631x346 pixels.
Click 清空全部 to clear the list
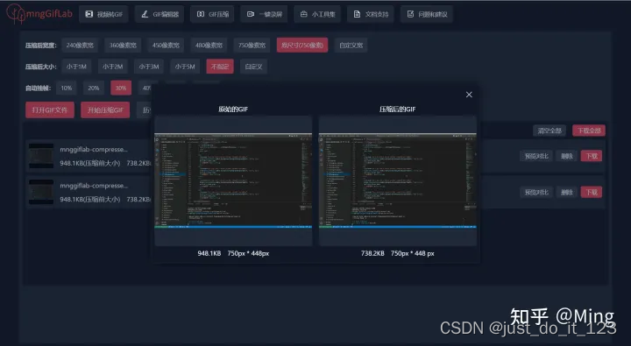pos(549,131)
